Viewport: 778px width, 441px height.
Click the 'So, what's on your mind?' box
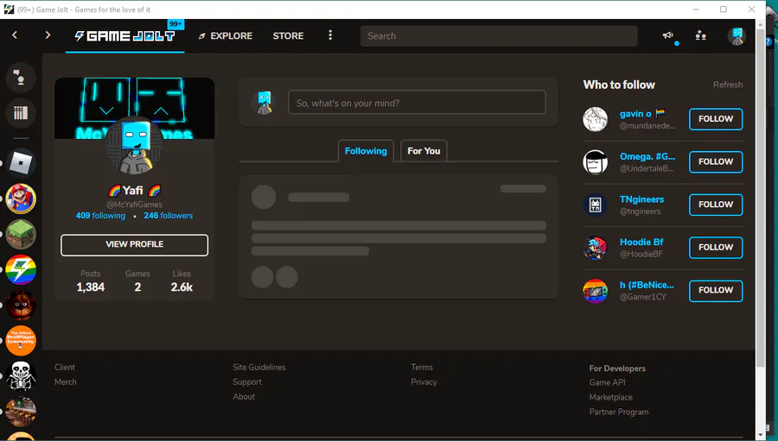417,103
